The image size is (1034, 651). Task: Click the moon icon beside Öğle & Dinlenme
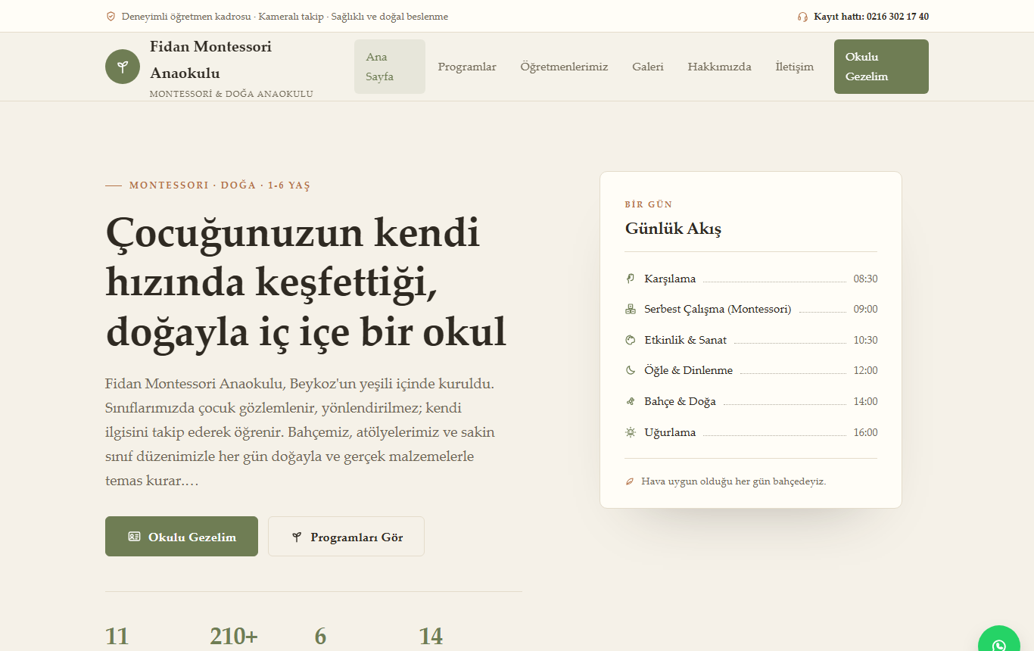pyautogui.click(x=630, y=370)
